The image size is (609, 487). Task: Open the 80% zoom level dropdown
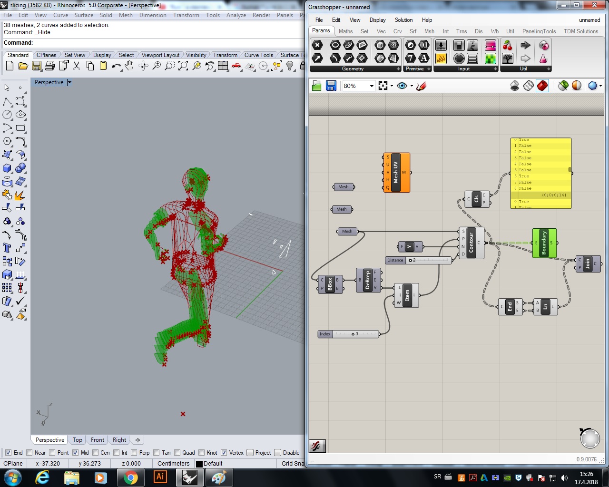[372, 86]
